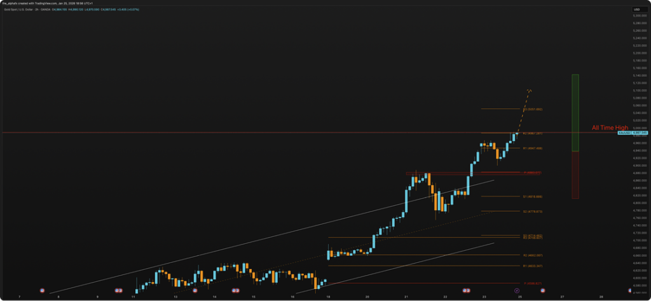Viewport: 651px width, 301px height.
Task: Click date 19 on the time axis
Action: tap(329, 296)
